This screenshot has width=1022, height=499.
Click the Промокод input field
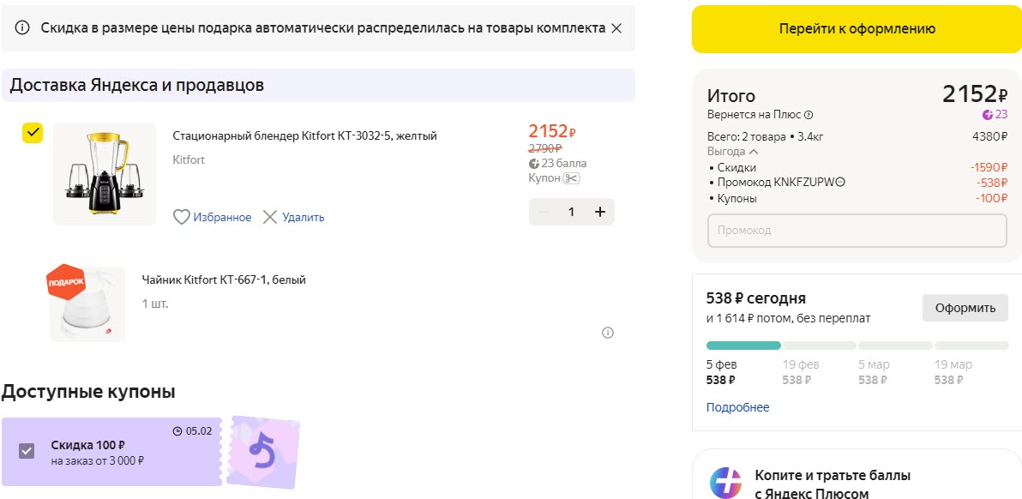857,230
